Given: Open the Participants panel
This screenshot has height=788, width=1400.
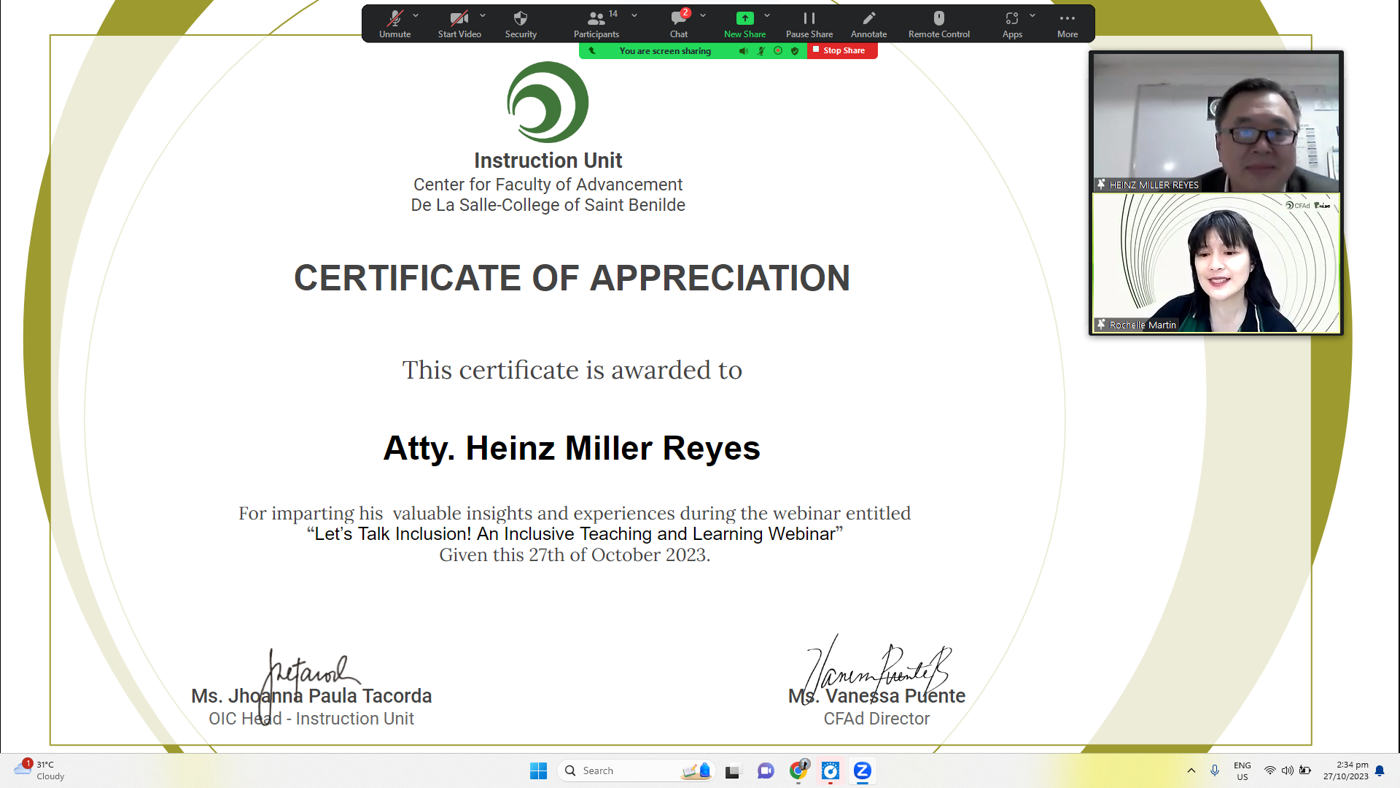Looking at the screenshot, I should [596, 23].
